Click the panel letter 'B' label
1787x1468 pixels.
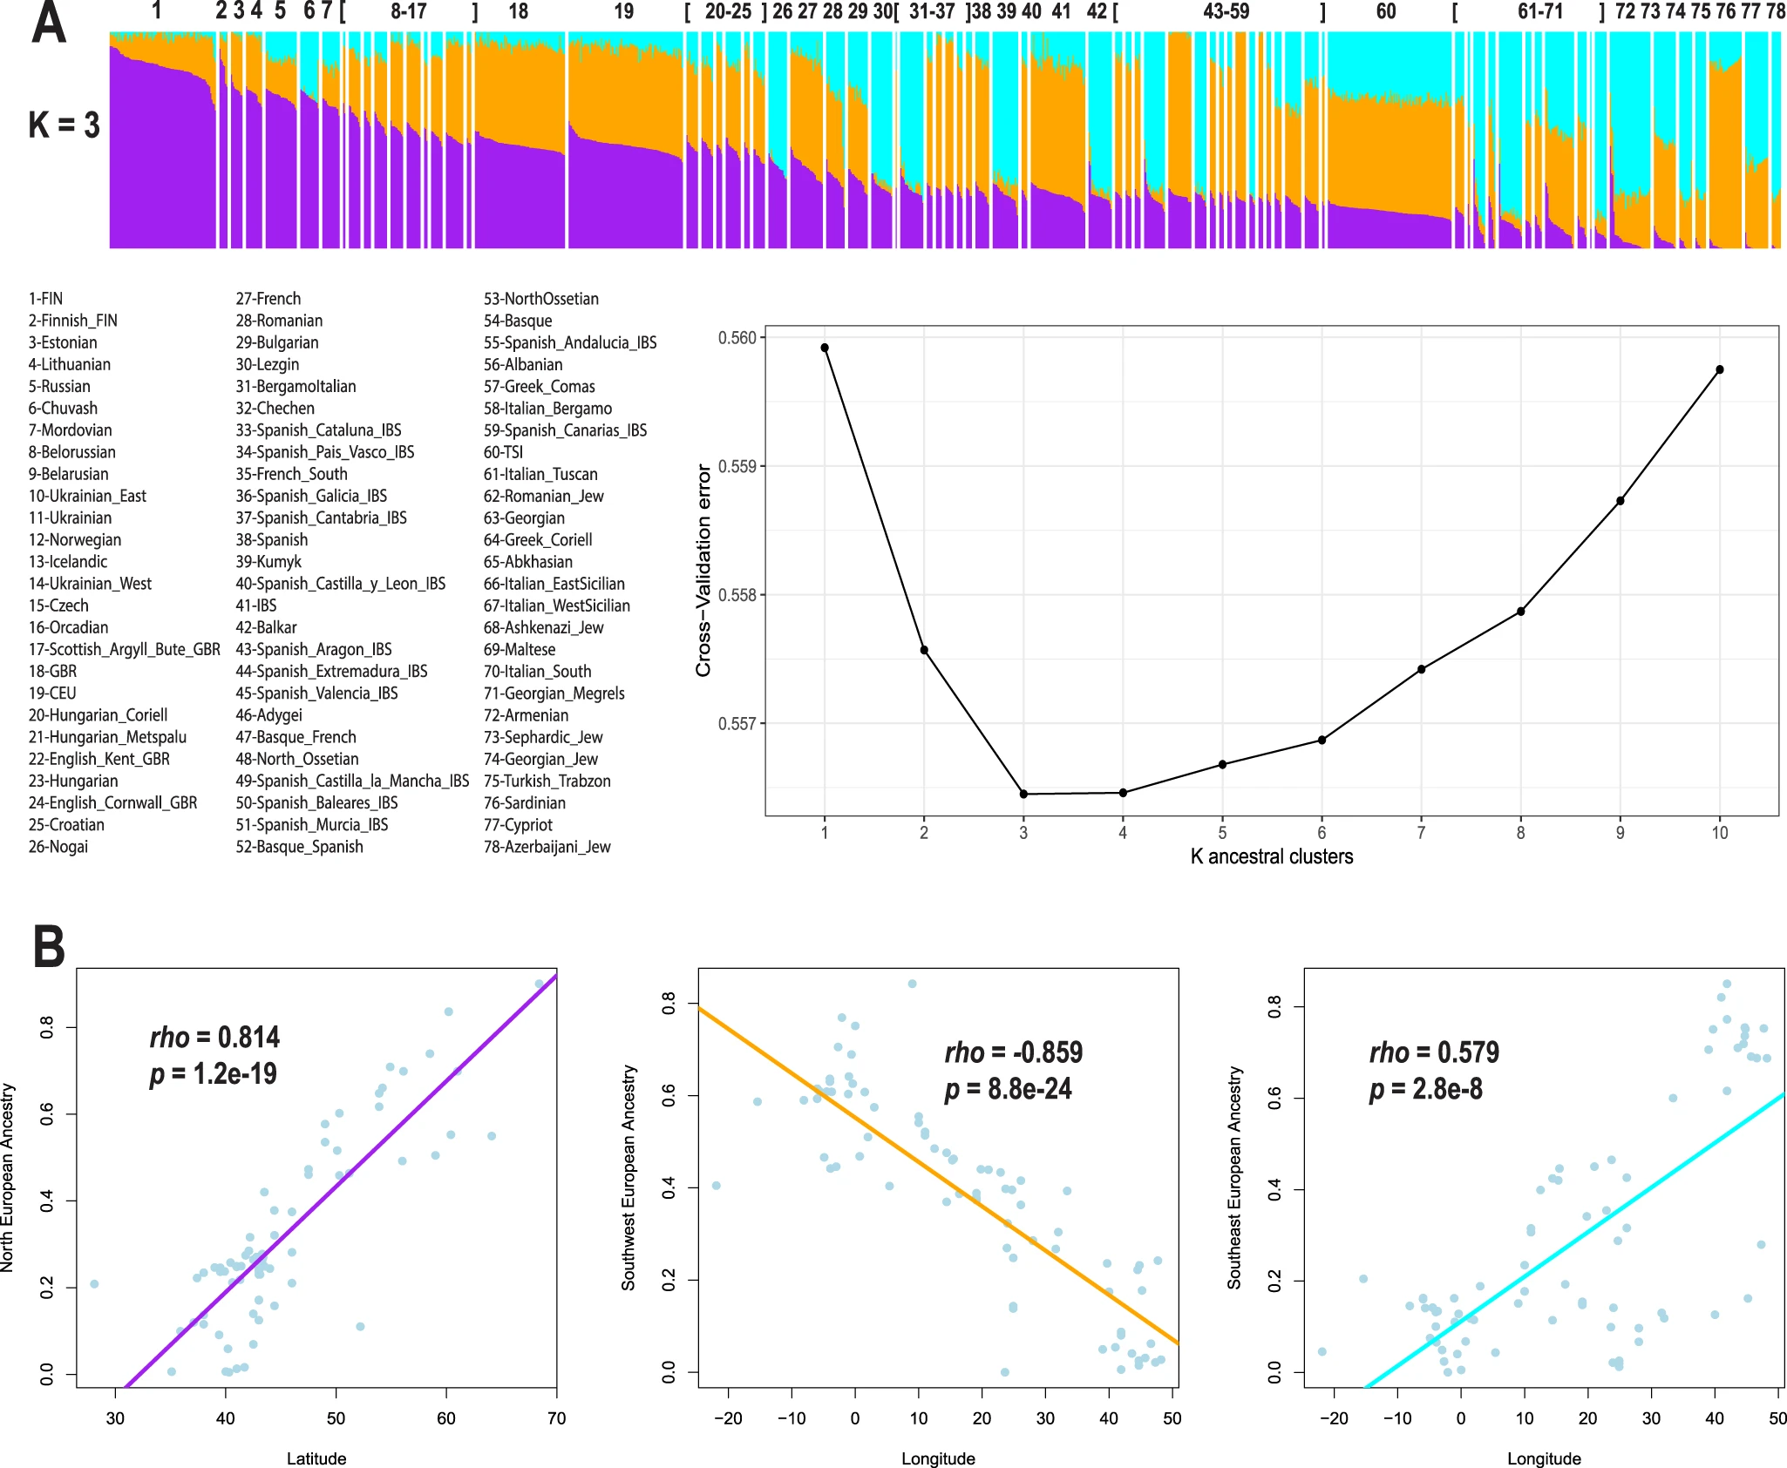[49, 947]
